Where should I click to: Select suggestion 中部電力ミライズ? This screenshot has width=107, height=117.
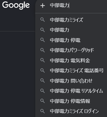click(71, 20)
